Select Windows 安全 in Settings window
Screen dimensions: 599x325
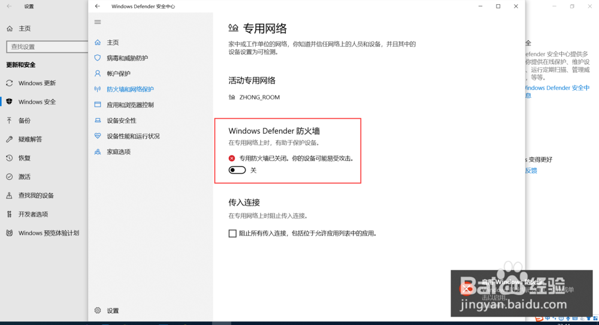pyautogui.click(x=37, y=102)
